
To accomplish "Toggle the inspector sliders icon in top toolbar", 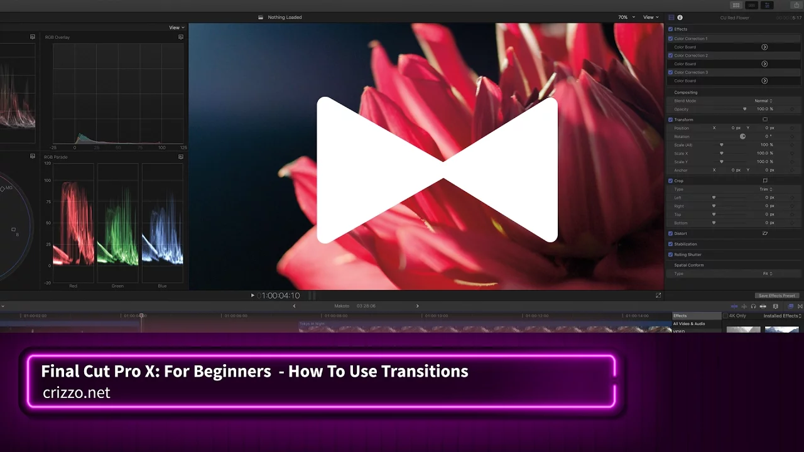I will (x=767, y=5).
